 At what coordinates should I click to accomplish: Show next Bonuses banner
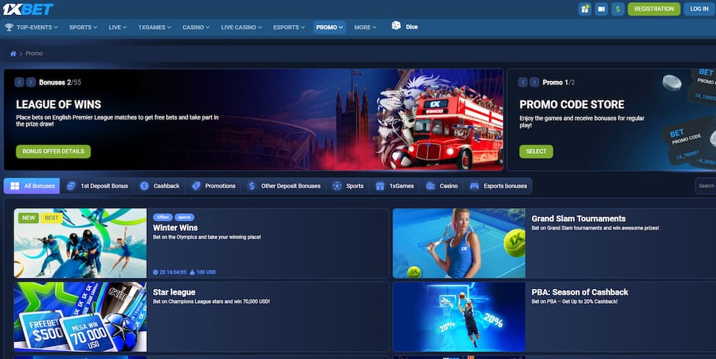click(x=31, y=82)
